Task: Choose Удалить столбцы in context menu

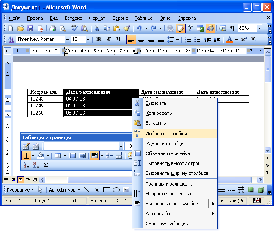Action: point(175,143)
